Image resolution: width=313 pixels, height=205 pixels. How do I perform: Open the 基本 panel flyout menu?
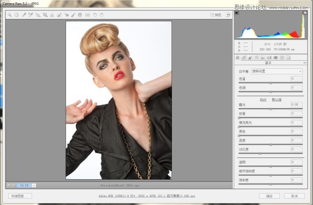(305, 63)
